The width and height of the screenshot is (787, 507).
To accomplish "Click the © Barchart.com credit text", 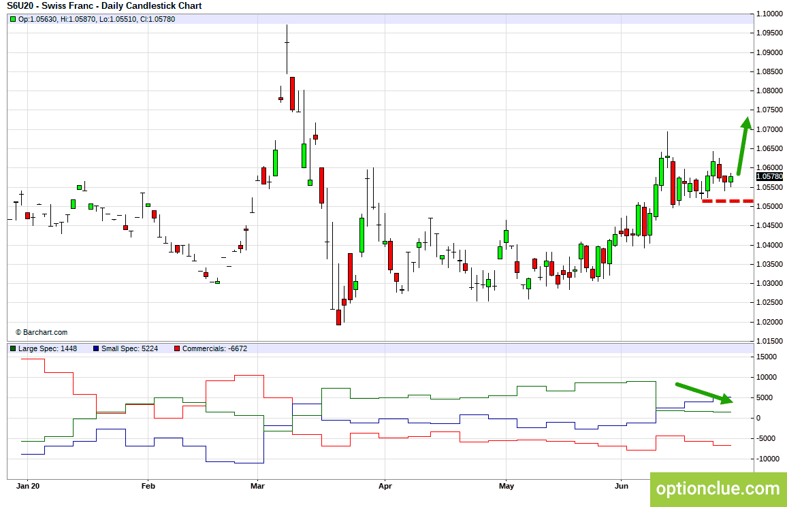I will pos(41,333).
